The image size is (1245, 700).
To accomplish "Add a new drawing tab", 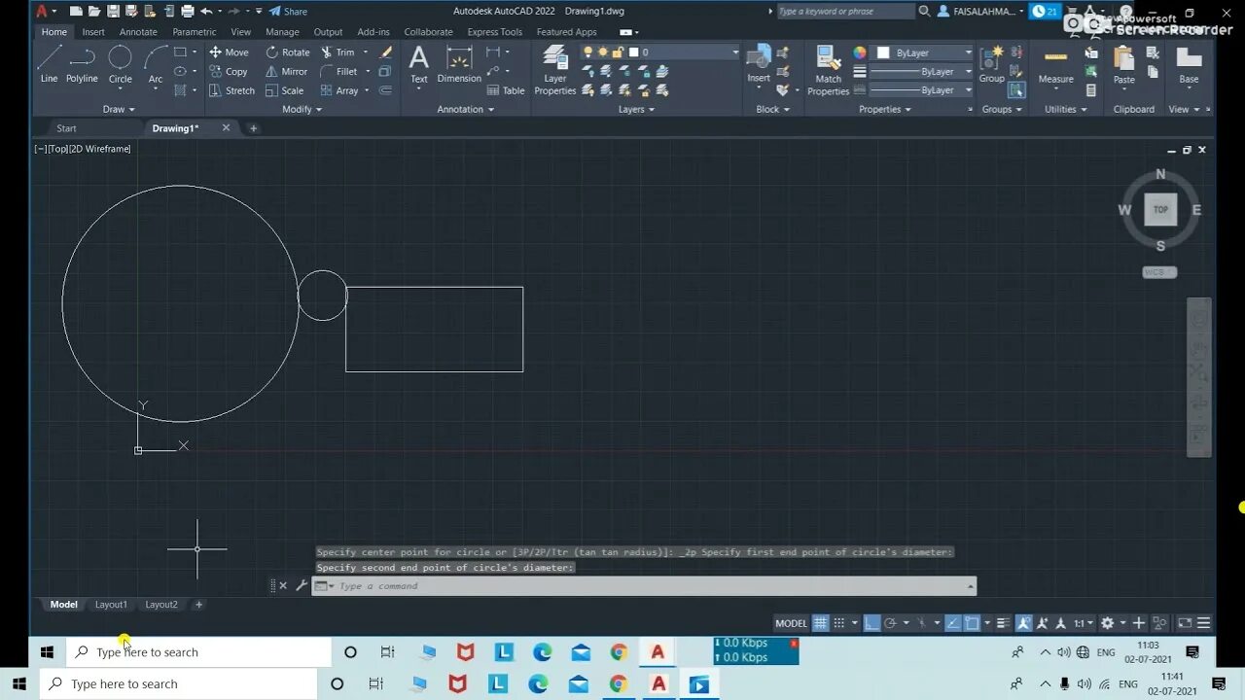I will (x=253, y=128).
